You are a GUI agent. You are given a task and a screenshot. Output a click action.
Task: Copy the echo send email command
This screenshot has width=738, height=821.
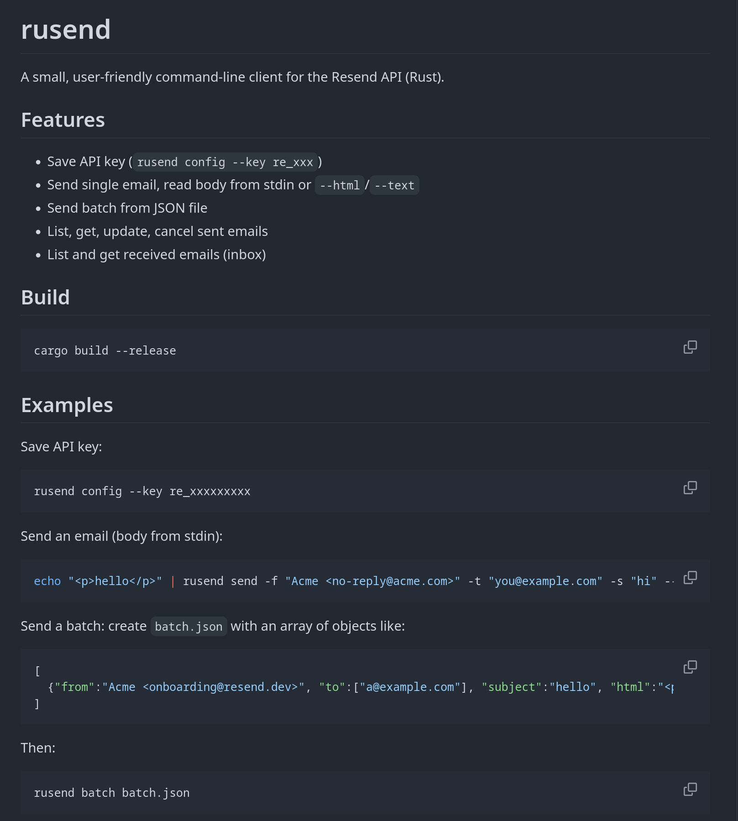click(690, 578)
